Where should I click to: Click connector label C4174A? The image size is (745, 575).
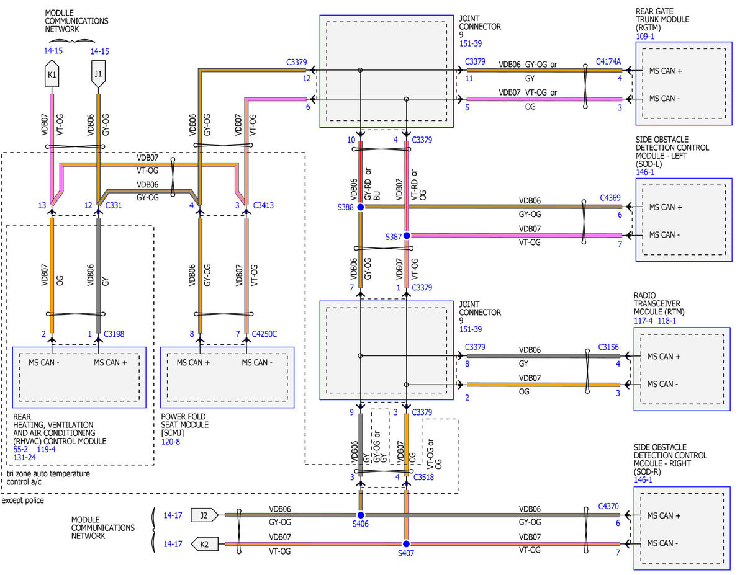click(608, 61)
